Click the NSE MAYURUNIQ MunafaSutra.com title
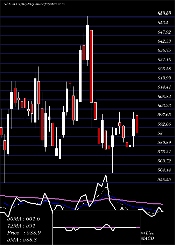This screenshot has width=175, height=245. coord(34,4)
